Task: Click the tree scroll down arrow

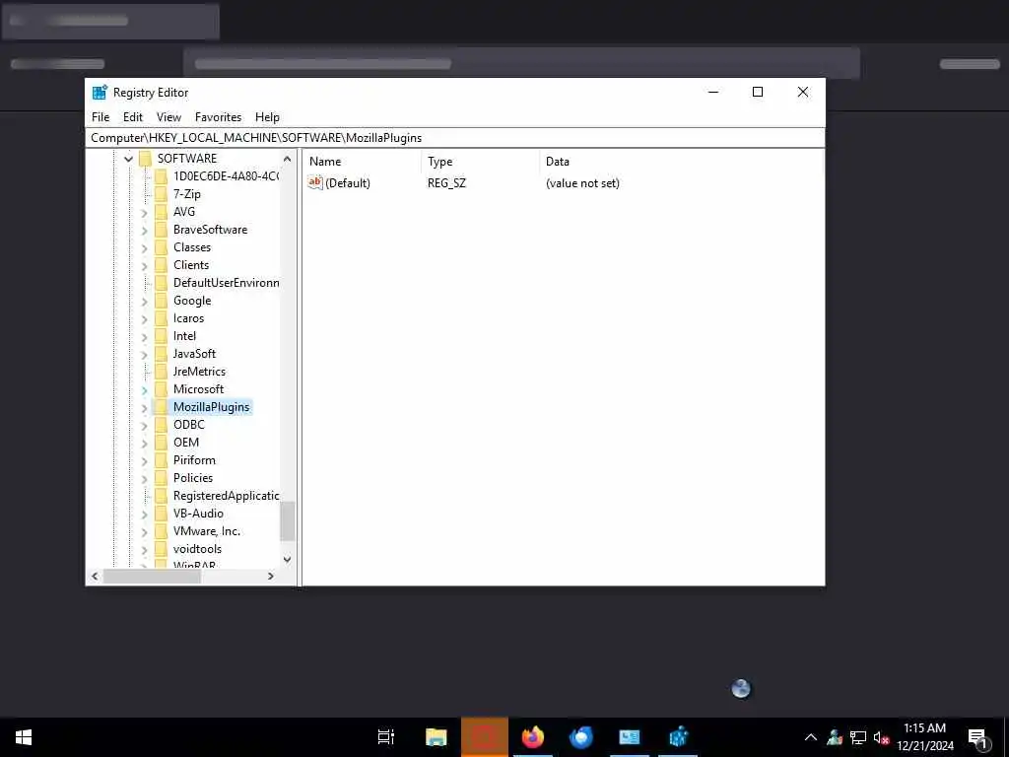Action: (x=287, y=560)
